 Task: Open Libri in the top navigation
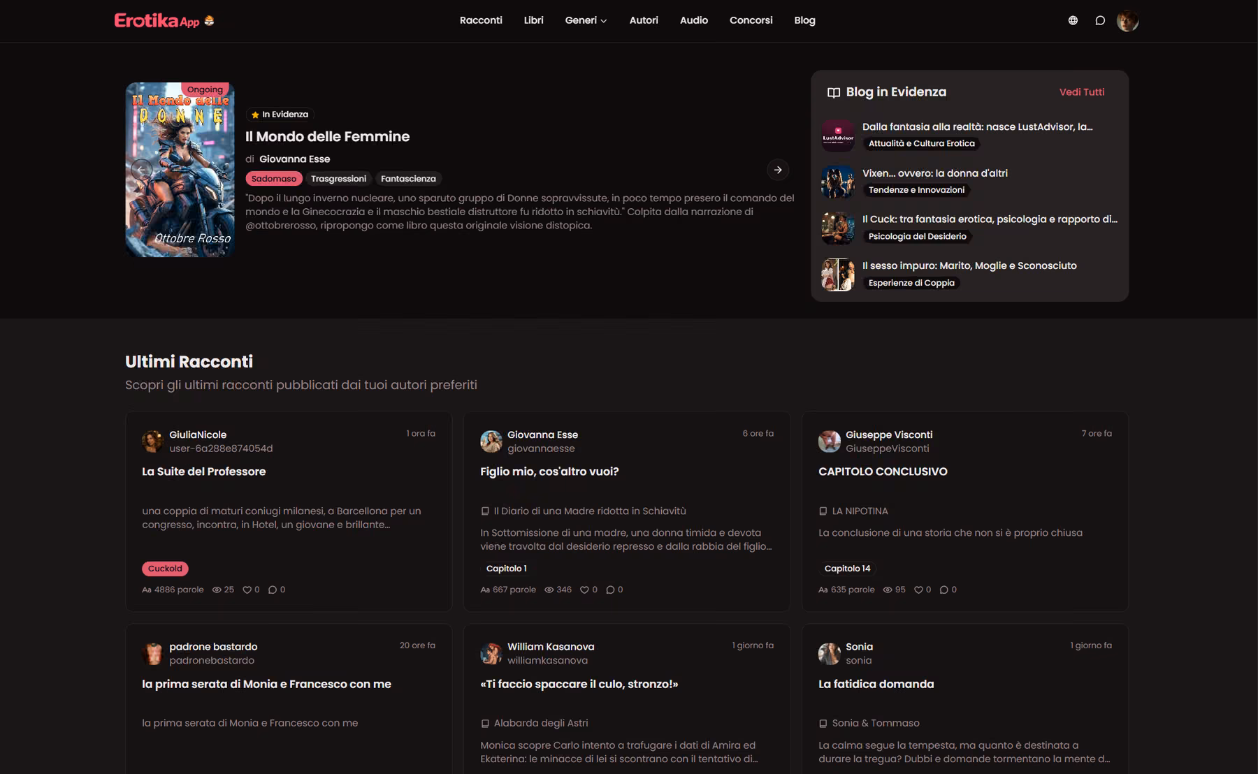533,20
